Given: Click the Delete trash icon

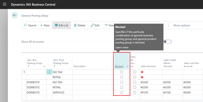Looking at the screenshot, I should click(75, 25).
